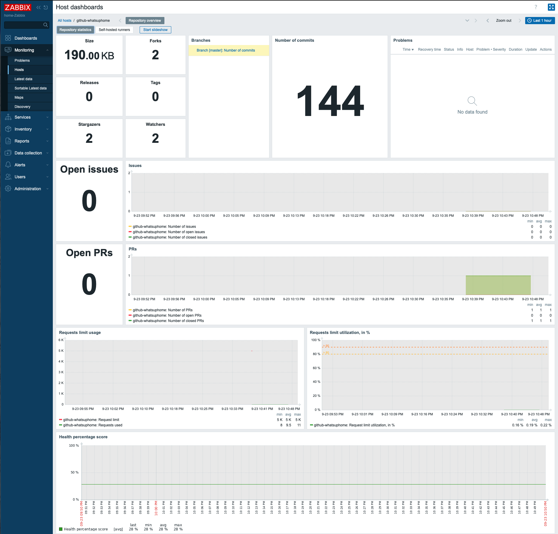The height and width of the screenshot is (534, 558).
Task: Click the Dashboards grid icon in sidebar
Action: tap(8, 38)
